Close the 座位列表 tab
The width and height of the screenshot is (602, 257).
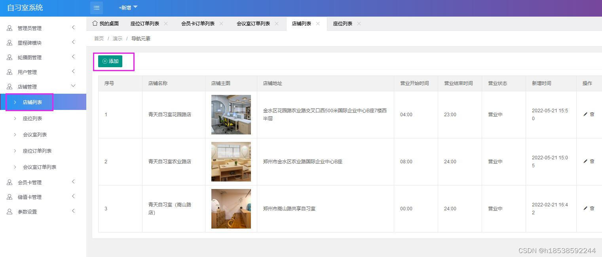point(359,23)
